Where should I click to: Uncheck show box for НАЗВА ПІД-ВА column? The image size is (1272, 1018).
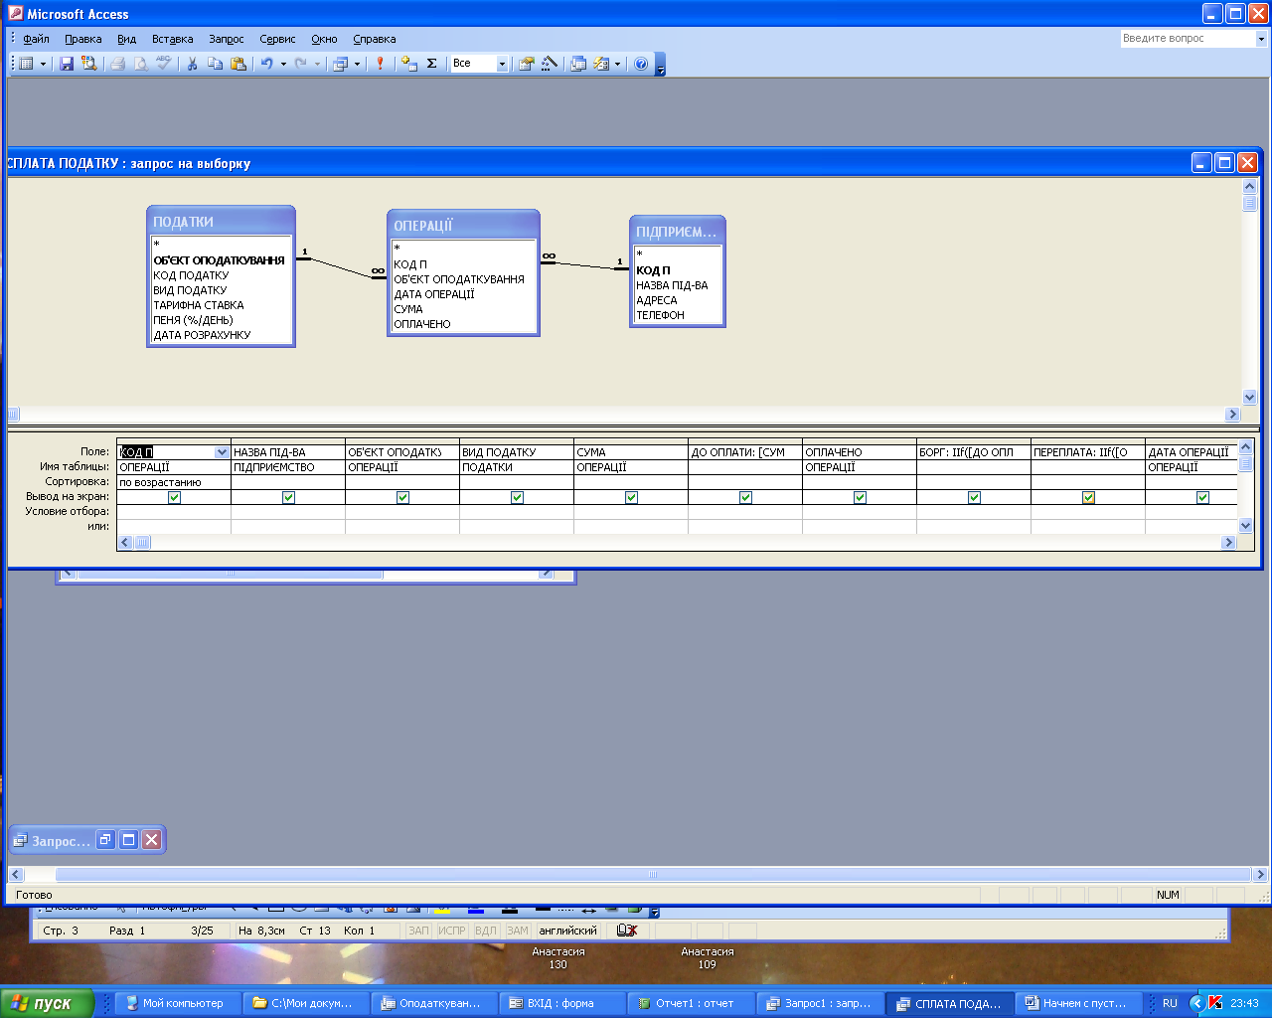(x=289, y=497)
